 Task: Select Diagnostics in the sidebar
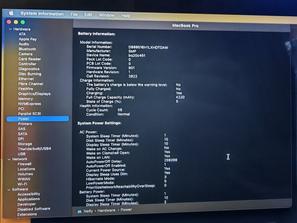click(x=29, y=69)
